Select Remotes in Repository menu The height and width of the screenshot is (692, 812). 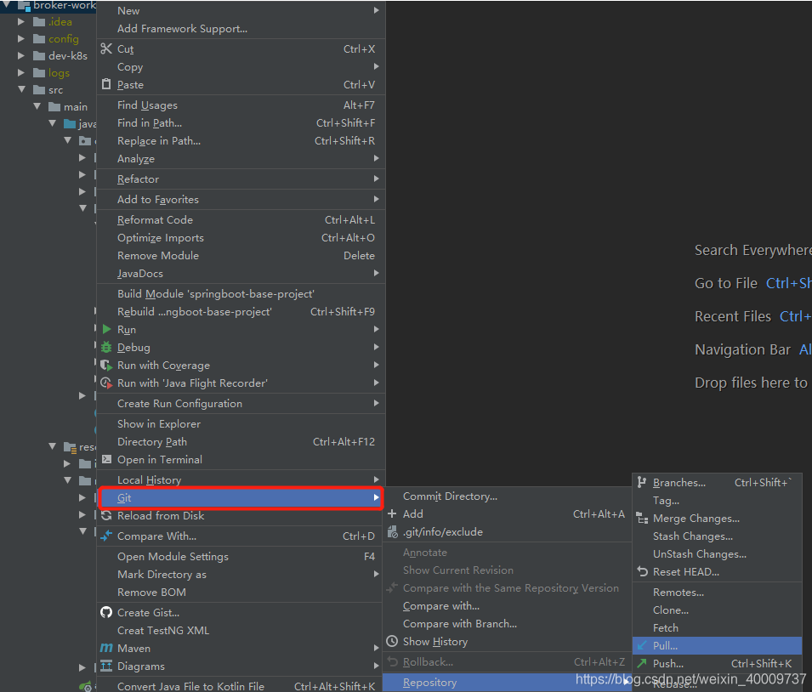718,592
